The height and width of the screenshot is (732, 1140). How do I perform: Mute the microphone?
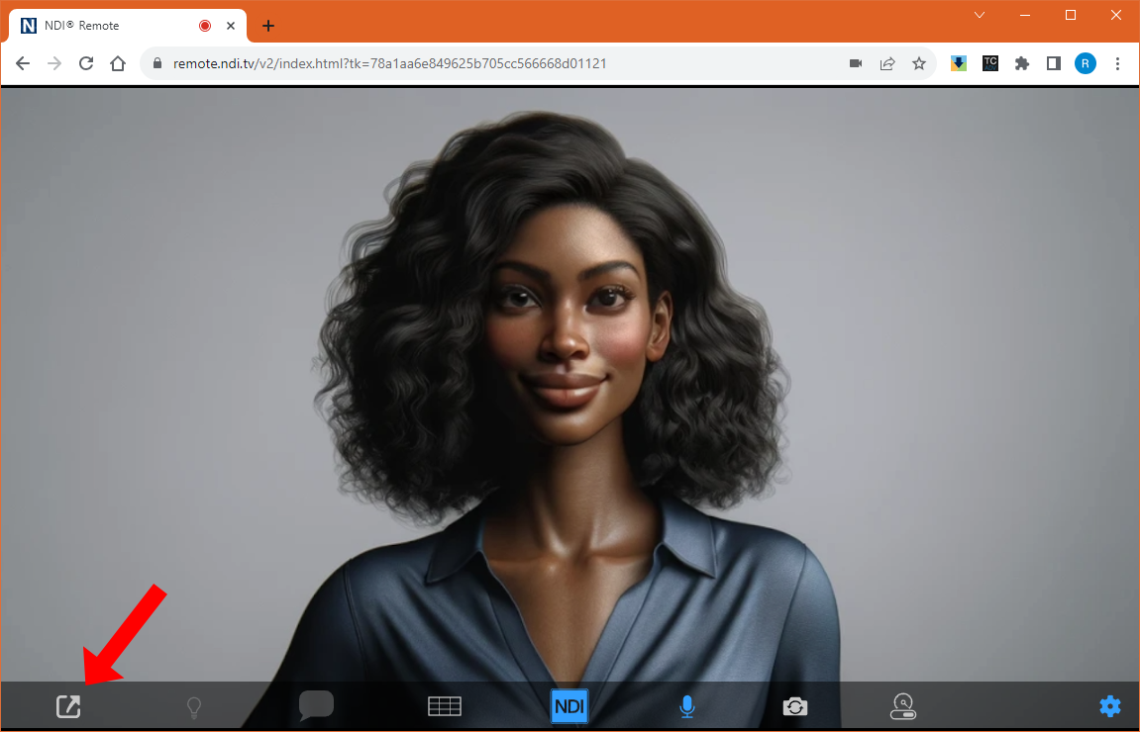[x=686, y=706]
